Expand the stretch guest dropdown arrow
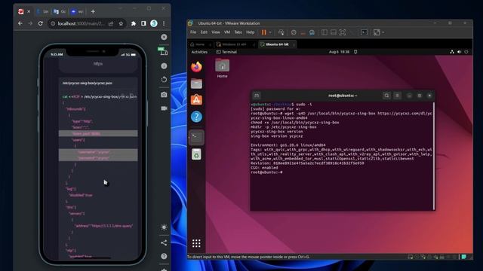Image resolution: width=483 pixels, height=271 pixels. point(383,32)
